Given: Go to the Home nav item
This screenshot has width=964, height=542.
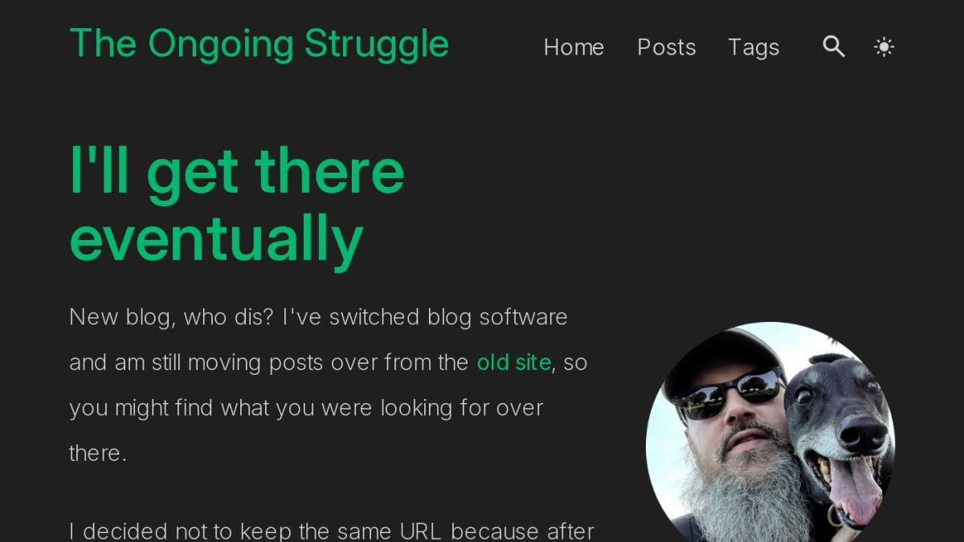Looking at the screenshot, I should [574, 47].
